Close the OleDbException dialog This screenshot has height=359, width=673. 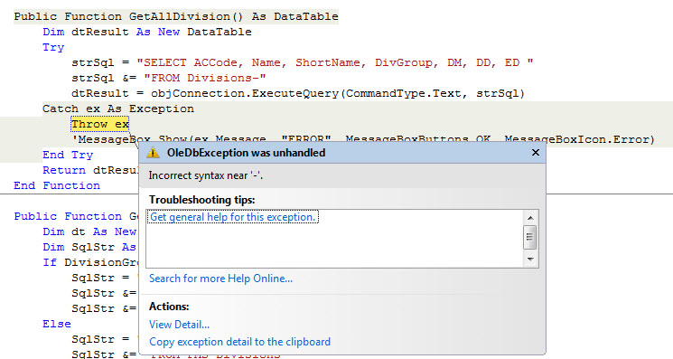[x=535, y=153]
